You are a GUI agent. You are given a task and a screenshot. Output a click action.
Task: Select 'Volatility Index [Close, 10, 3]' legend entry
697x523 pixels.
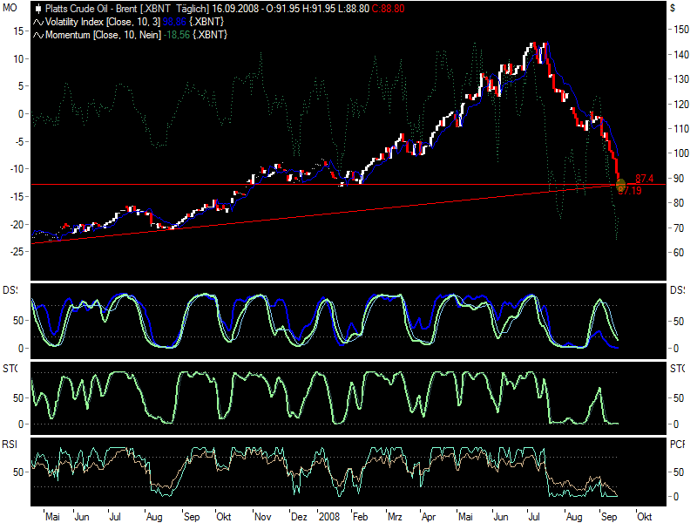point(103,22)
